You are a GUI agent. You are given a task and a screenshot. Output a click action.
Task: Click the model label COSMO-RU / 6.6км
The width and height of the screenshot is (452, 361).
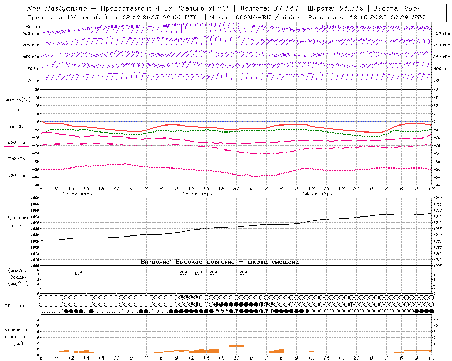(267, 17)
